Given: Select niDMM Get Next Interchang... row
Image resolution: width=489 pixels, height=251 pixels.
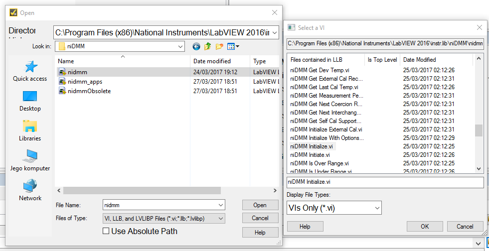Looking at the screenshot, I should [326, 113].
